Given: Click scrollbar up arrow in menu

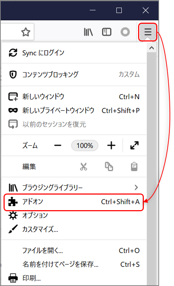Looking at the screenshot, I should pos(152,48).
